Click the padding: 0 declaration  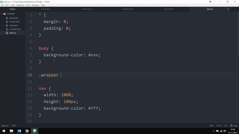[x=57, y=28]
